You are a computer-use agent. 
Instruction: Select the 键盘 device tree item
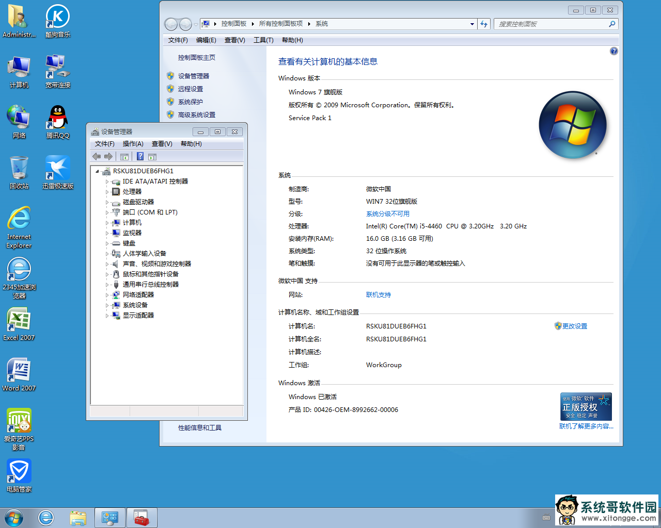pos(129,243)
